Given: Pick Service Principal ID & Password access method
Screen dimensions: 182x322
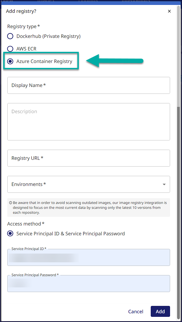Looking at the screenshot, I should tap(10, 234).
